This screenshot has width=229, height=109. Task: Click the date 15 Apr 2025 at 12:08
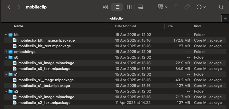click(133, 52)
